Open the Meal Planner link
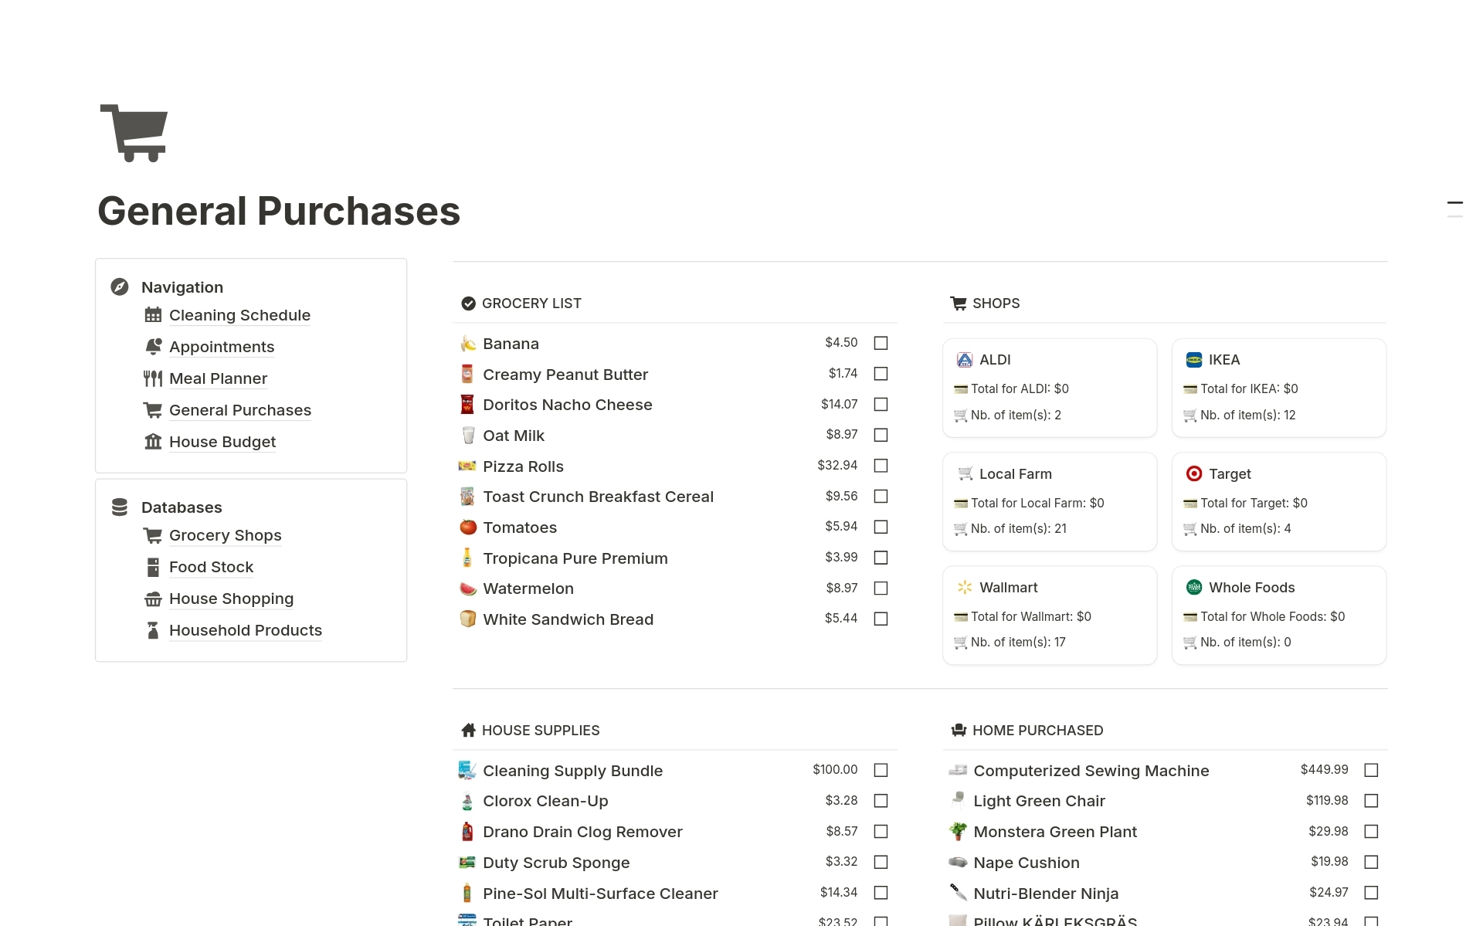This screenshot has width=1483, height=926. pos(218,378)
